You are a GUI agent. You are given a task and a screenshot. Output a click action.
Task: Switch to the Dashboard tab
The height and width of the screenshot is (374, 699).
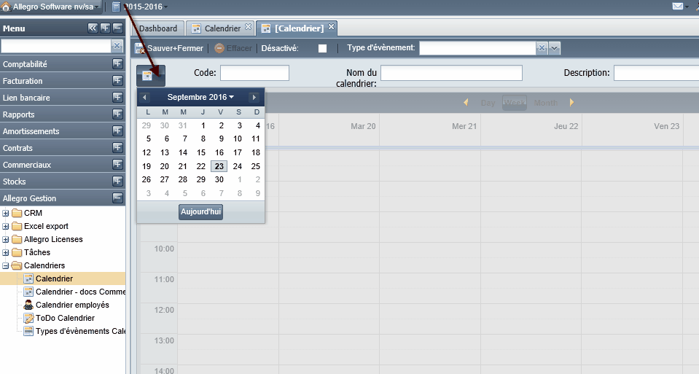point(158,28)
